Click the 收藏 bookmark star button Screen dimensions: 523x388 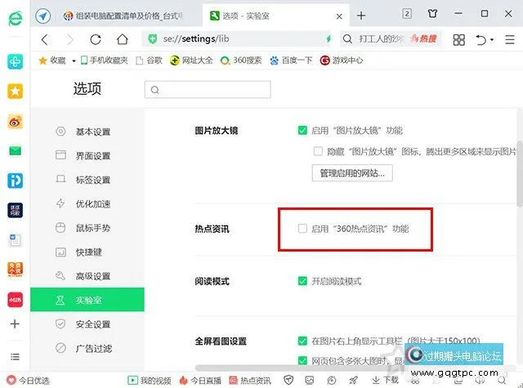[52, 60]
